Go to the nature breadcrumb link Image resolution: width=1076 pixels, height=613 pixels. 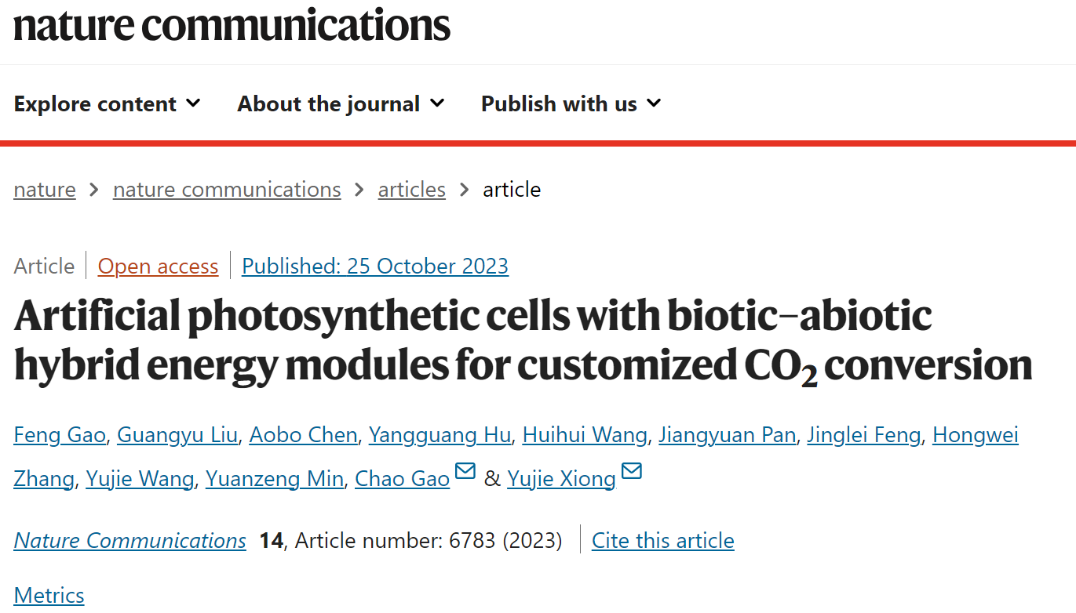pos(45,190)
